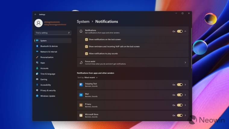Click the Notifications bell icon
This screenshot has height=129, width=229.
[x=81, y=31]
